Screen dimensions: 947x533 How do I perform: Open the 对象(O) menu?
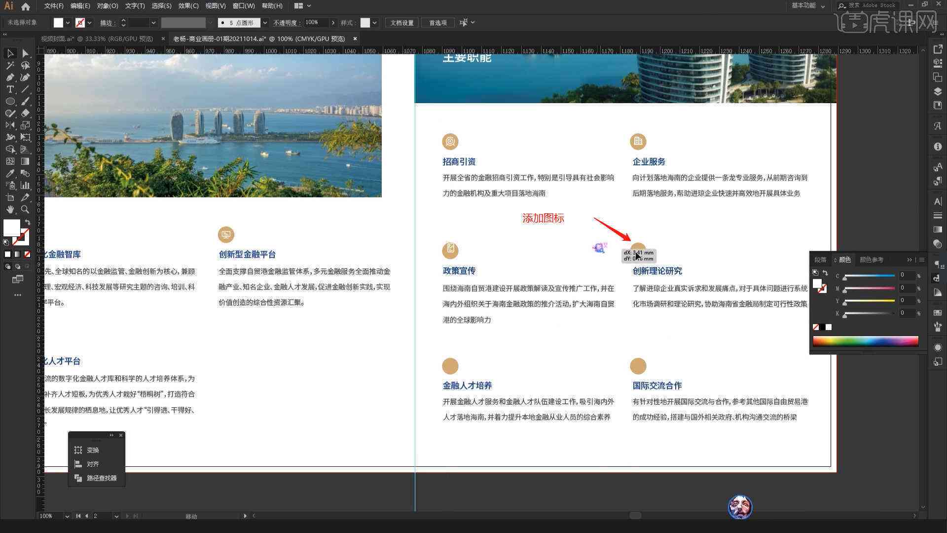pos(107,6)
